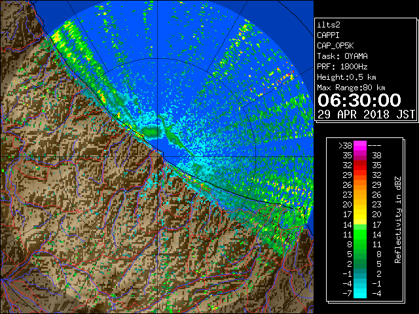Pick the dark green 2–5 dBZ legend band
Screen dimensions: 419x314
[x=360, y=264]
